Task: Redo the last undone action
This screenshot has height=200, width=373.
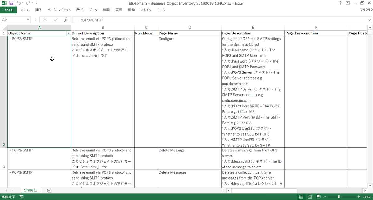Action: pos(28,3)
